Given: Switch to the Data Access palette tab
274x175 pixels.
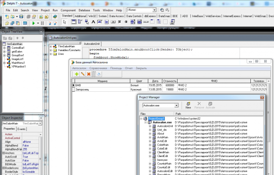Looking at the screenshot, I should 117,16.
